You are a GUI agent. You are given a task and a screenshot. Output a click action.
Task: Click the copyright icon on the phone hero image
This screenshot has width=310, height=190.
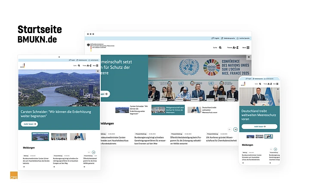pyautogui.click(x=278, y=89)
